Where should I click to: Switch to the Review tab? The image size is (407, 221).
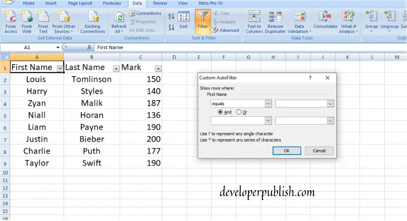tap(160, 3)
